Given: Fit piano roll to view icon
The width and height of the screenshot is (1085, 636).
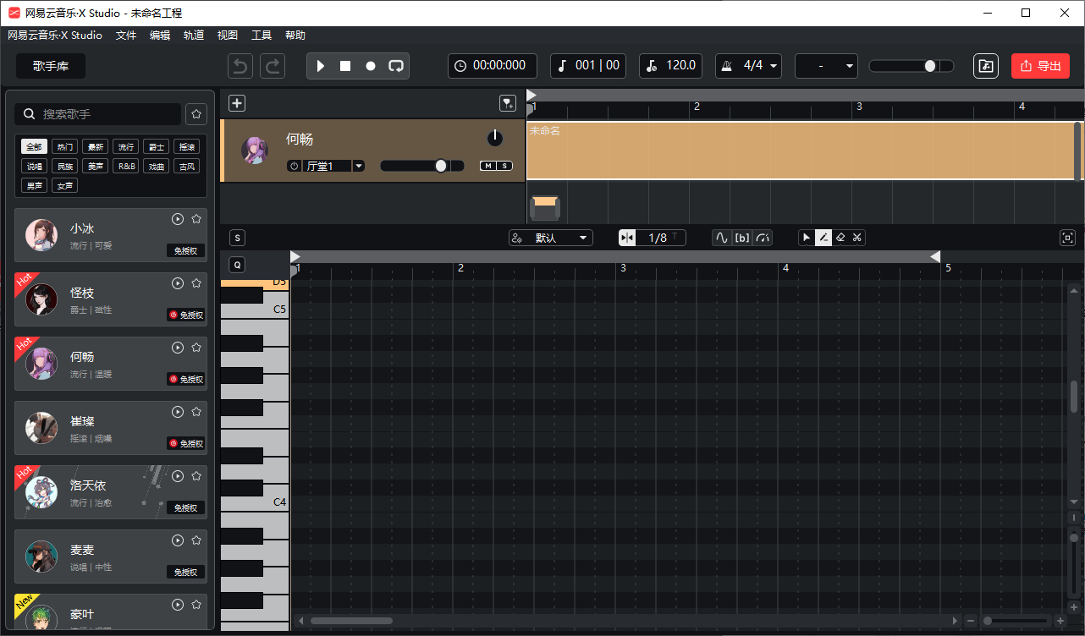Looking at the screenshot, I should (1068, 238).
